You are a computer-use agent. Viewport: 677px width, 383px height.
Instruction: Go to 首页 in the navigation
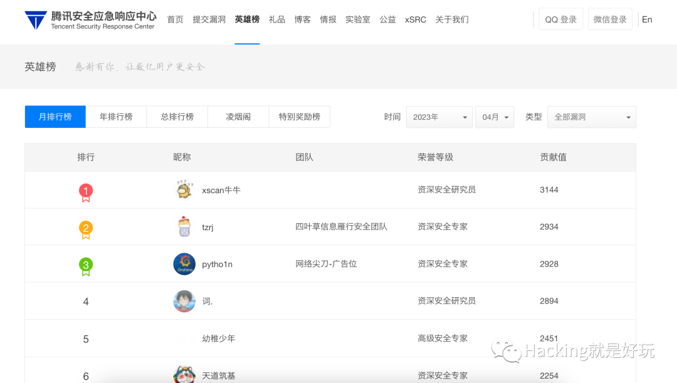(176, 19)
